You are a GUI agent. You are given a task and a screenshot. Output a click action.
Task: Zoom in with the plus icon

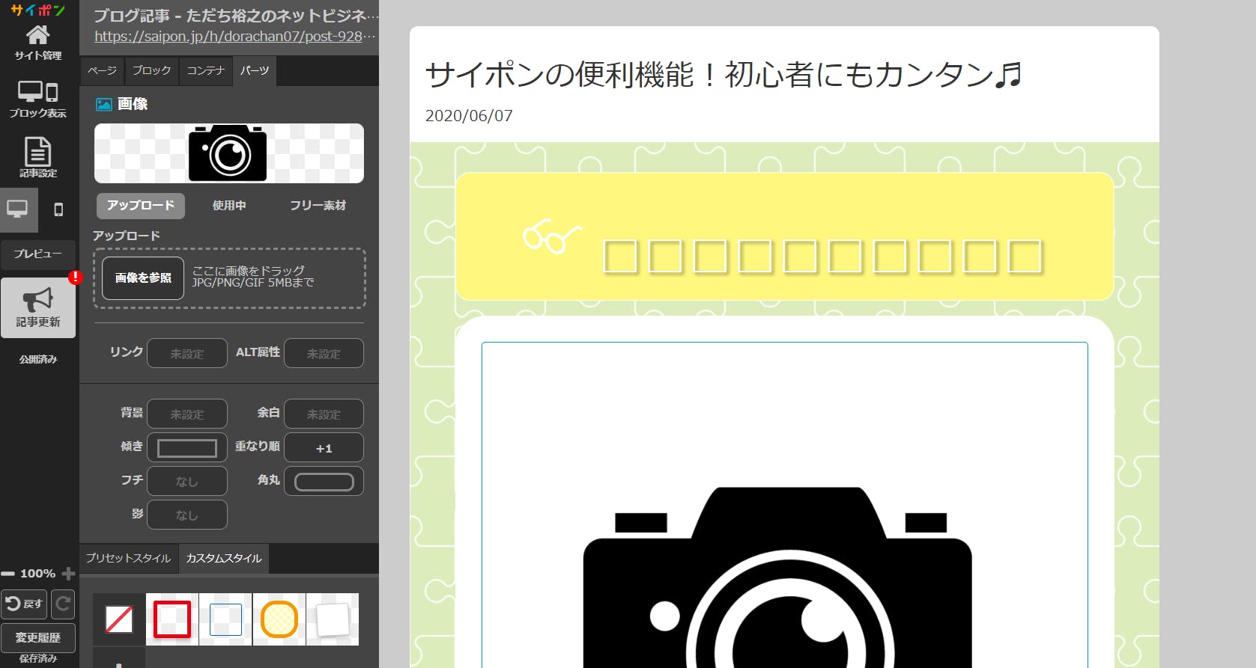point(68,574)
